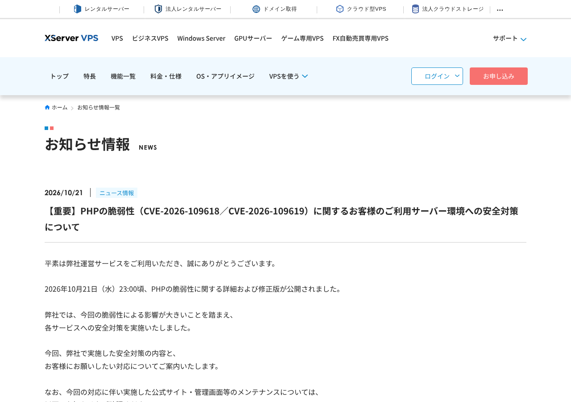Click the お申し込み button

(499, 76)
